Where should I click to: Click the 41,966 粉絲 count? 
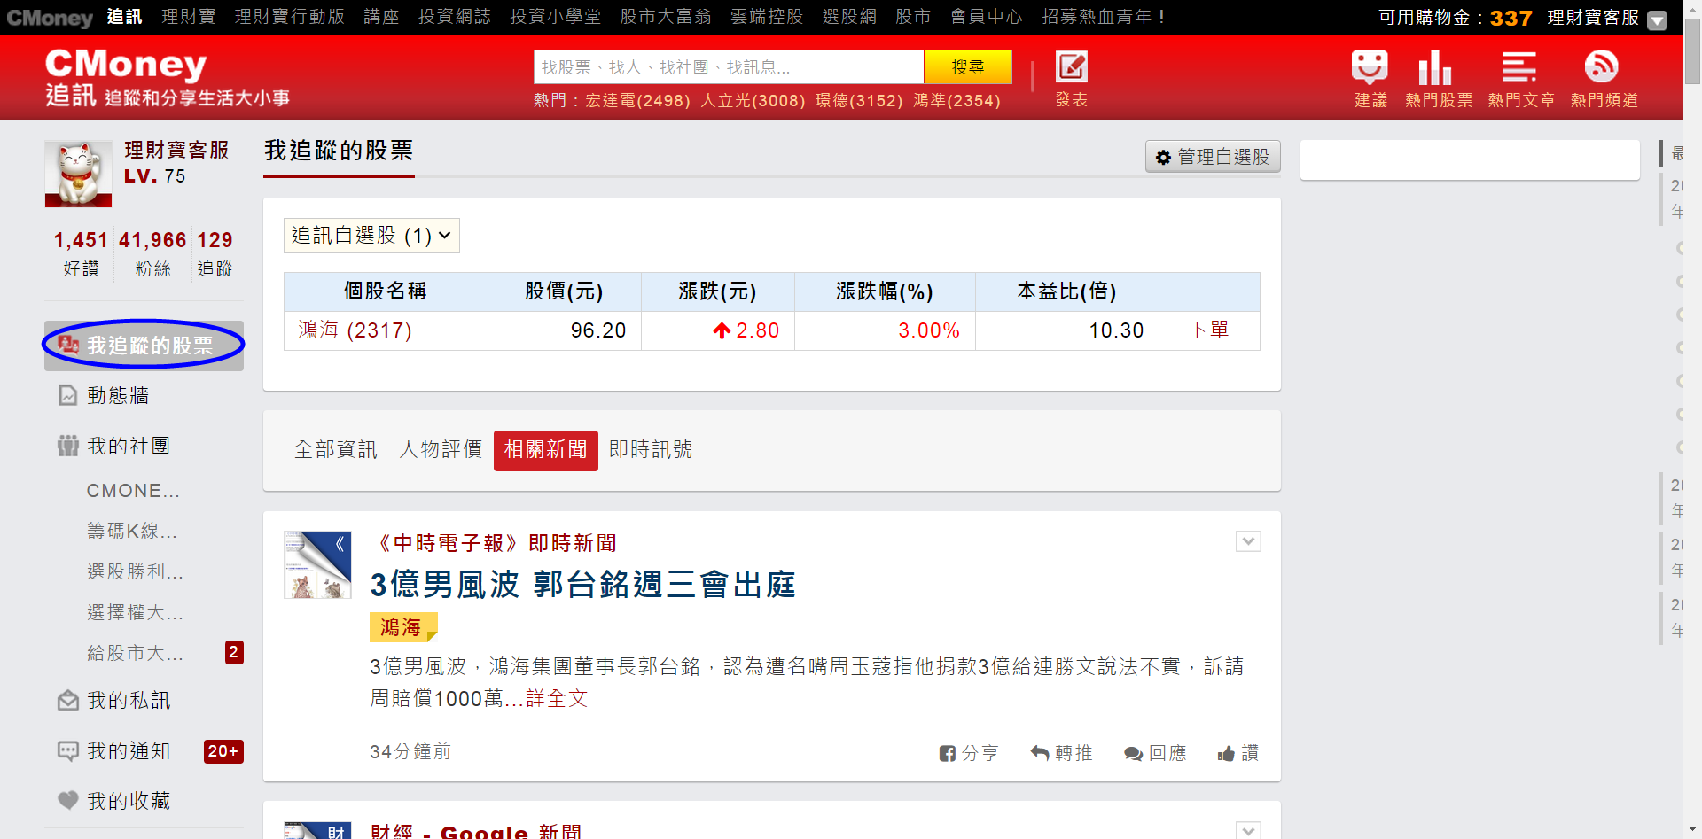pyautogui.click(x=152, y=253)
